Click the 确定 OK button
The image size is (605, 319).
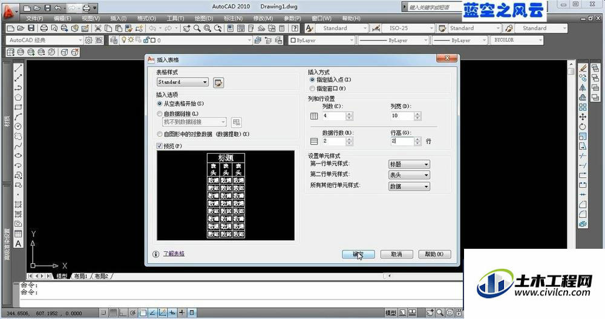click(358, 254)
